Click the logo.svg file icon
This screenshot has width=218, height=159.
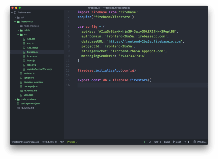[24, 65]
